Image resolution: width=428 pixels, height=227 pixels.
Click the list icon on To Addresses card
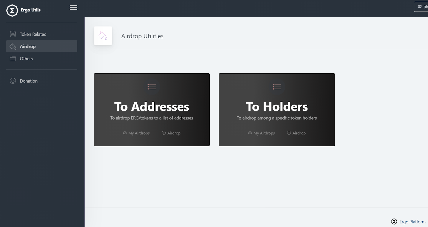point(152,87)
